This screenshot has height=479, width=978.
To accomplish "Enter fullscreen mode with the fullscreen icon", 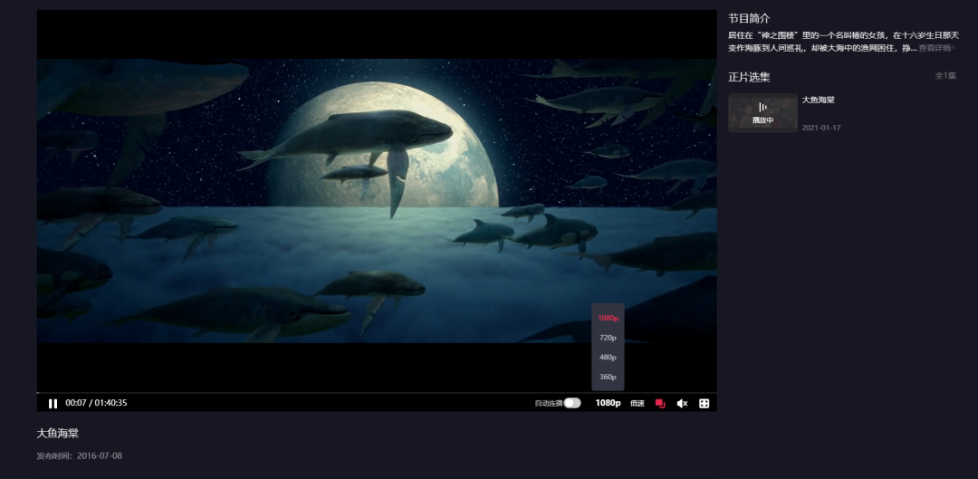I will [x=705, y=404].
